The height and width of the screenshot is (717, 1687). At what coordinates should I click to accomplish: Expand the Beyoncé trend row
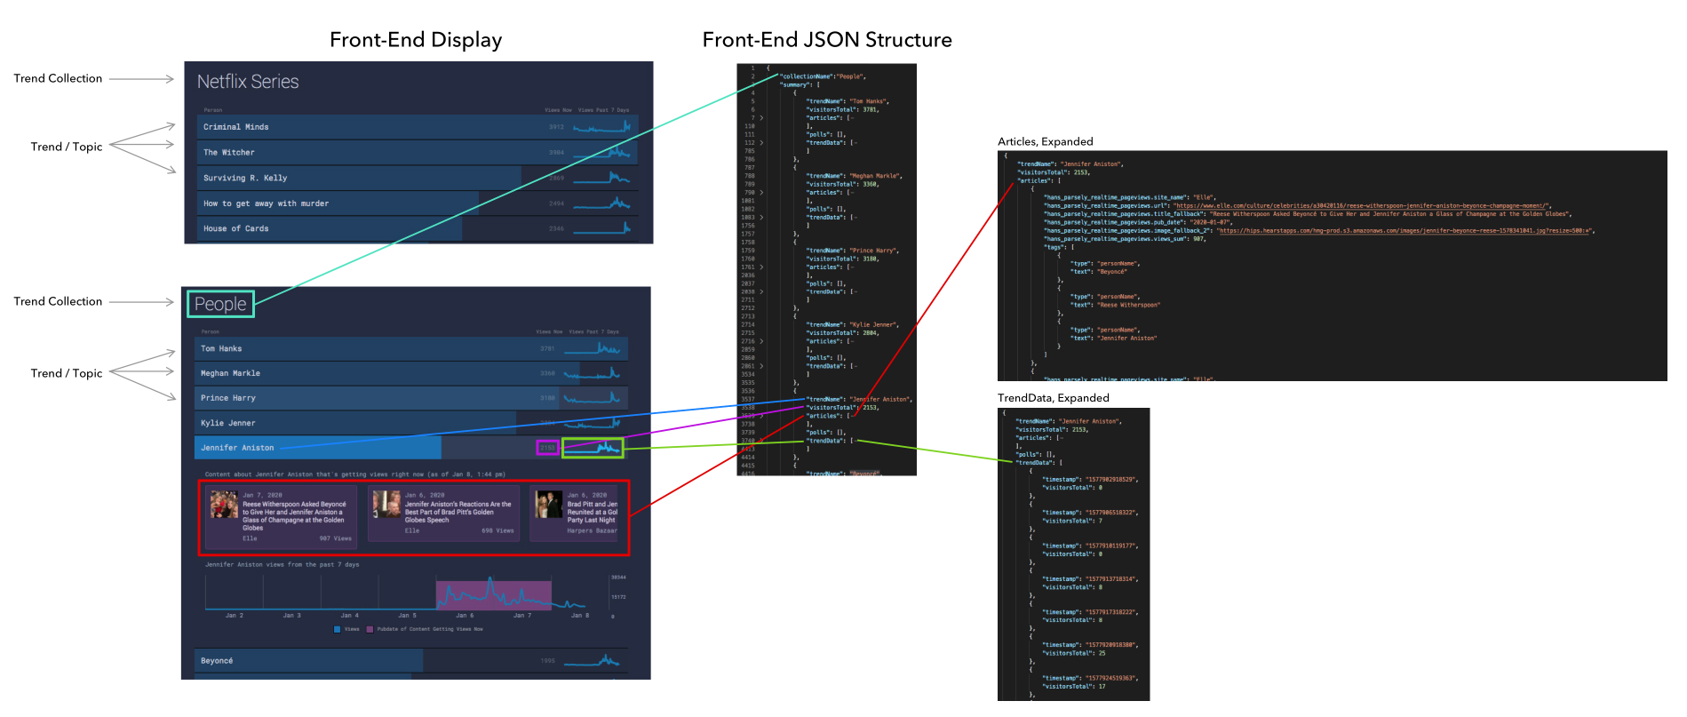[x=411, y=660]
